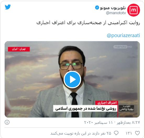Open the @pouriazeraati mention link
The width and height of the screenshot is (145, 138).
click(123, 35)
